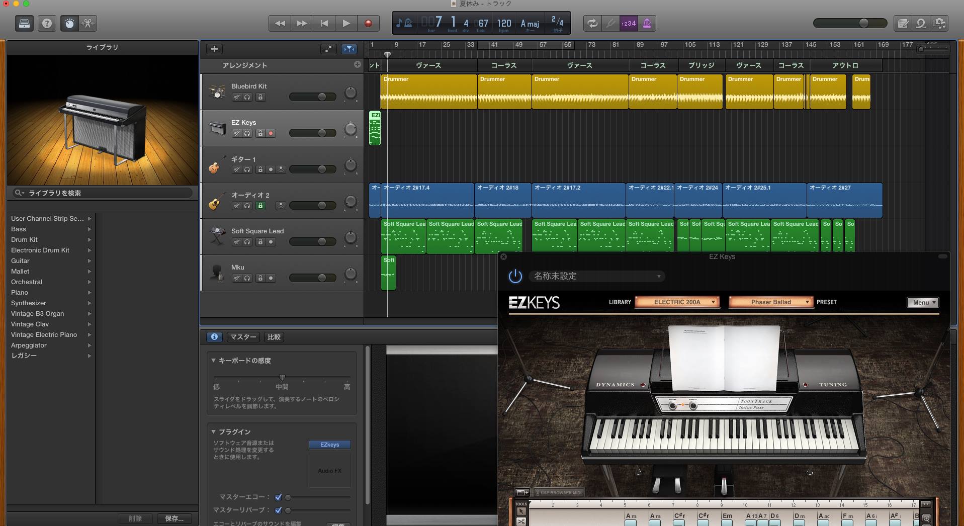This screenshot has height=526, width=964.
Task: Open the Media Browser button
Action: [939, 23]
